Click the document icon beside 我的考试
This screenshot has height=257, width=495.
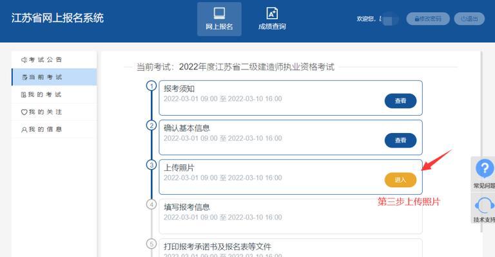24,94
